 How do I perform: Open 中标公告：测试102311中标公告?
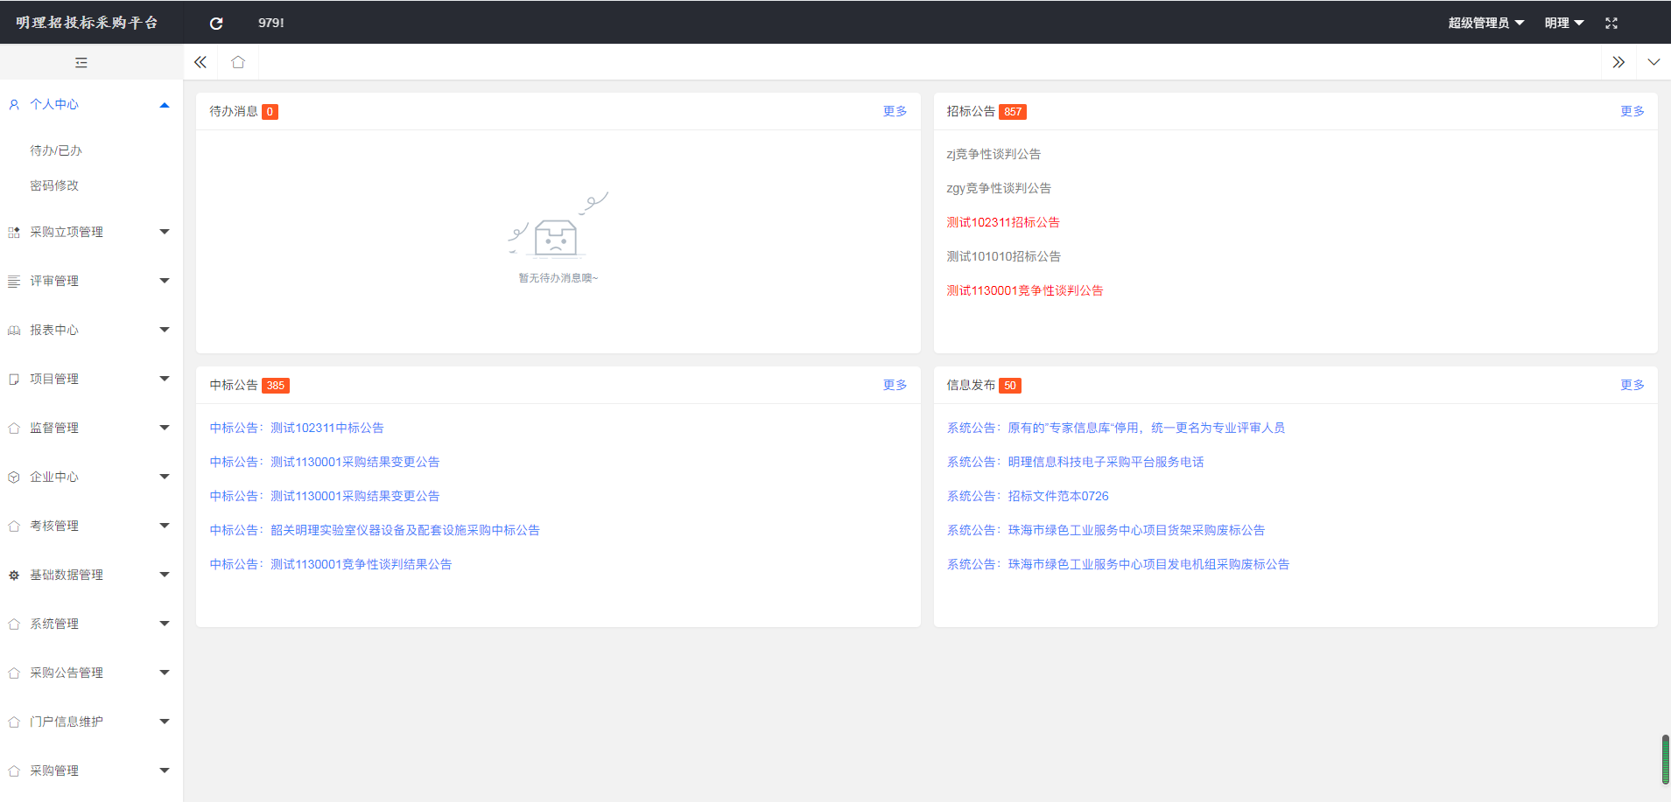click(297, 428)
